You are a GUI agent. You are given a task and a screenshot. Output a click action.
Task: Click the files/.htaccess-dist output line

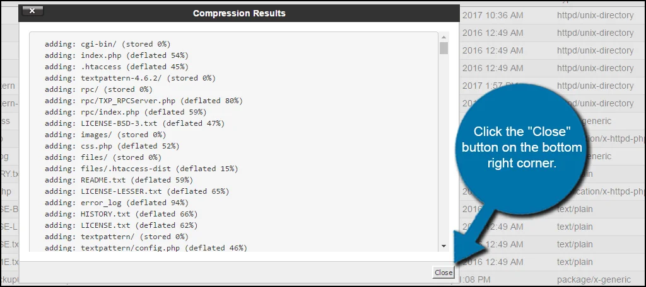141,169
